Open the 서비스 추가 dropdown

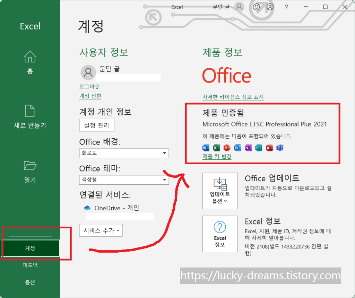tap(101, 230)
